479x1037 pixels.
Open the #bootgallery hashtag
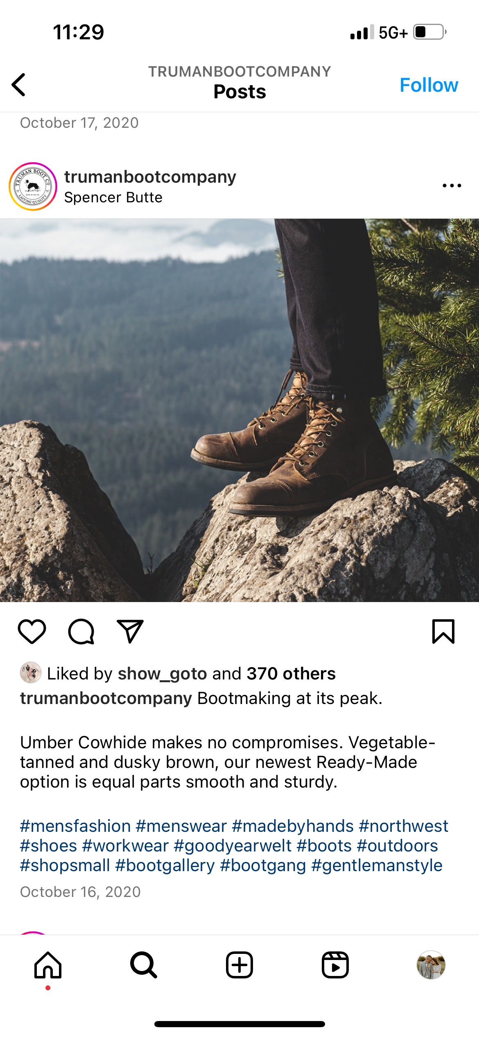point(165,865)
